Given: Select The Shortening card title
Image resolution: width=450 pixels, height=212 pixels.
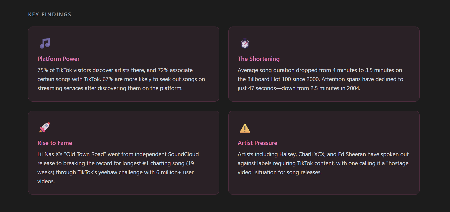Looking at the screenshot, I should point(259,59).
